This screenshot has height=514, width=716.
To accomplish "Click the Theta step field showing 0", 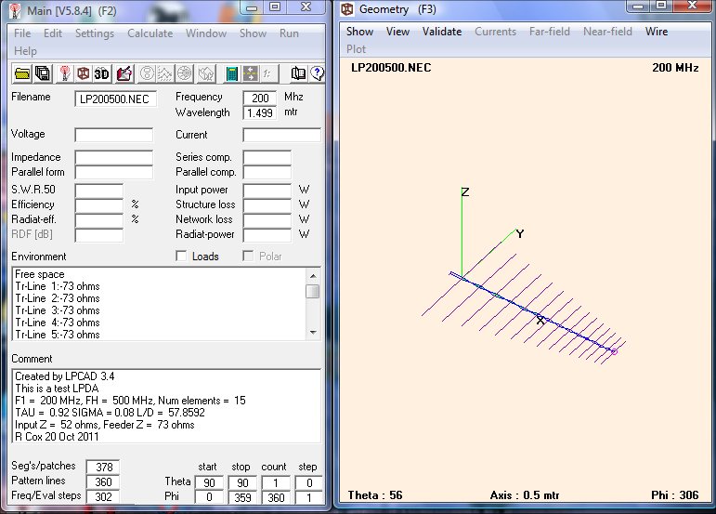I will 308,483.
